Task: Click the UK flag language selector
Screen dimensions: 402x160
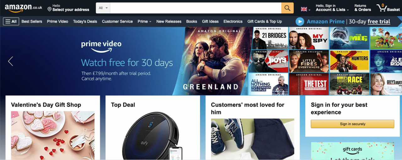Action: point(305,9)
